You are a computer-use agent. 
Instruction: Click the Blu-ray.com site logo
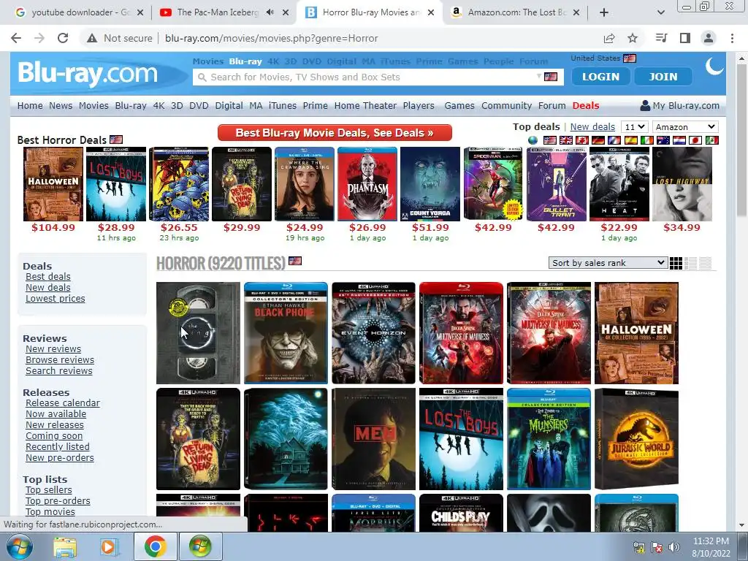tap(88, 73)
